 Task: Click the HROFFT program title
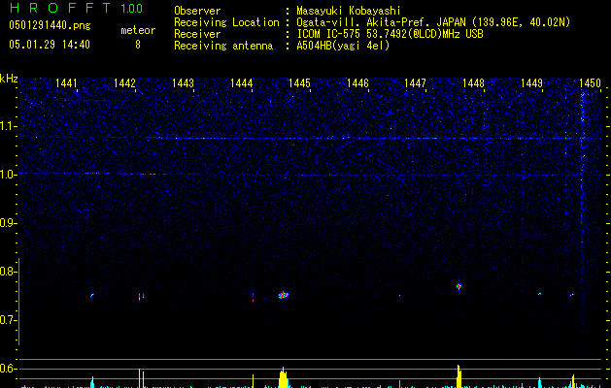[x=60, y=8]
